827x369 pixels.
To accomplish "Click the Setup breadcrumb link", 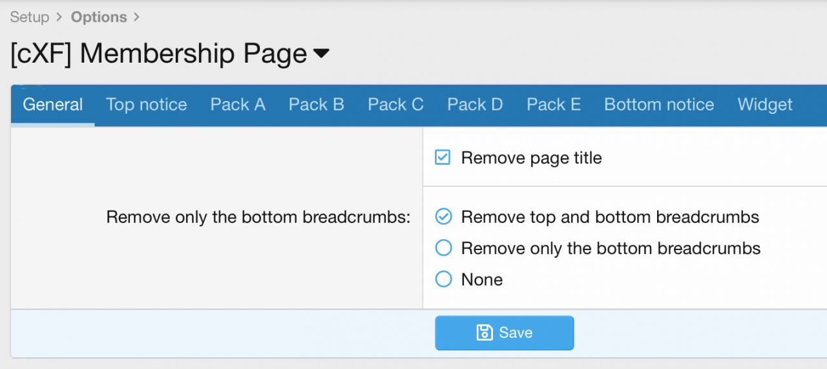I will [x=30, y=17].
